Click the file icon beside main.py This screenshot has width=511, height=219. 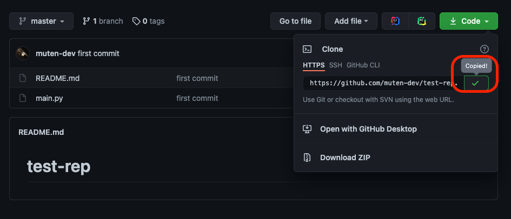pyautogui.click(x=23, y=98)
